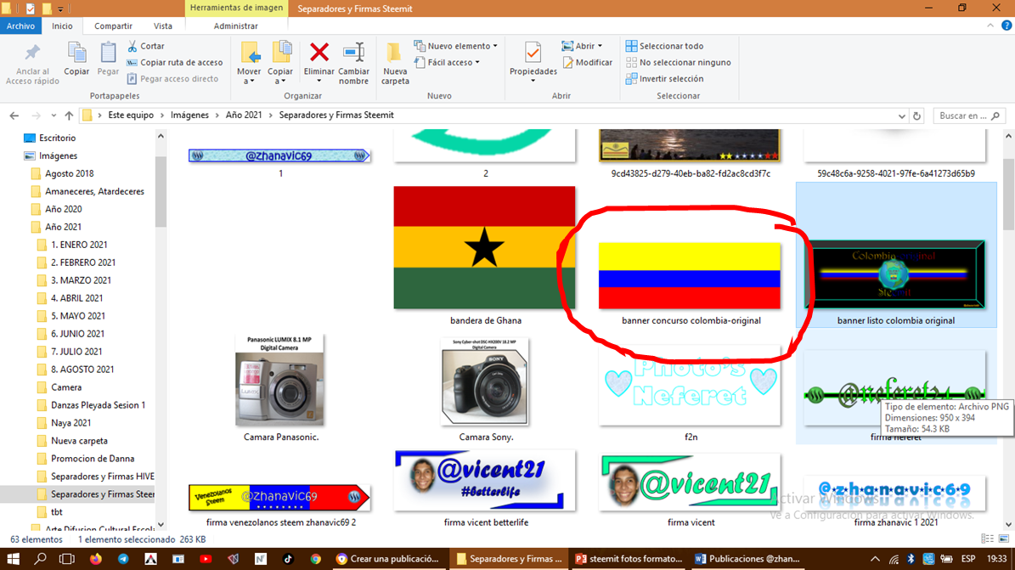Click navigation pane scroll down arrow
The height and width of the screenshot is (570, 1015).
point(161,525)
